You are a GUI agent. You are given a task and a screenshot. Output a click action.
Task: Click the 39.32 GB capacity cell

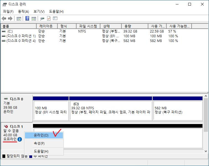[130, 31]
